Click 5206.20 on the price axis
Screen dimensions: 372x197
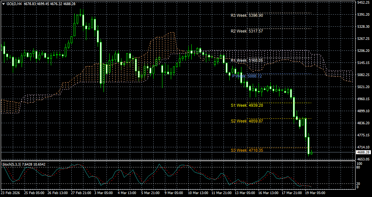(364, 51)
